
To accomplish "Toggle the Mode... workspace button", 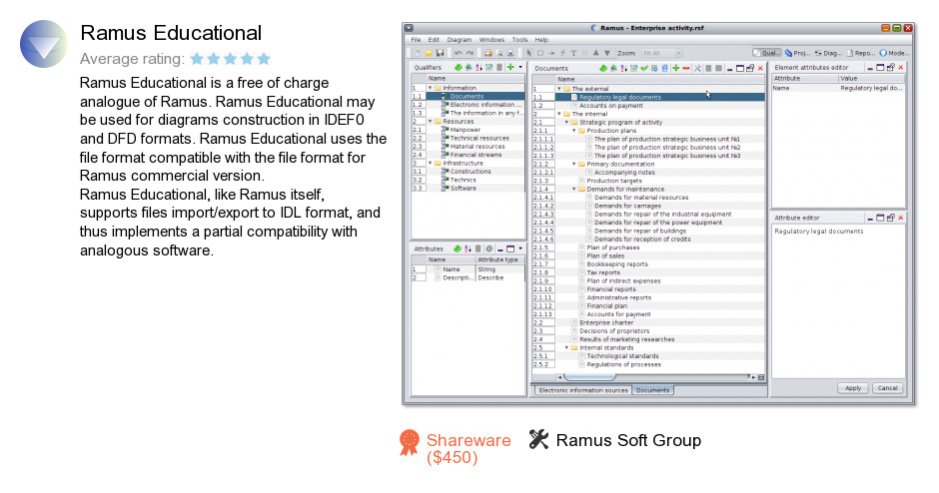I will pyautogui.click(x=894, y=53).
